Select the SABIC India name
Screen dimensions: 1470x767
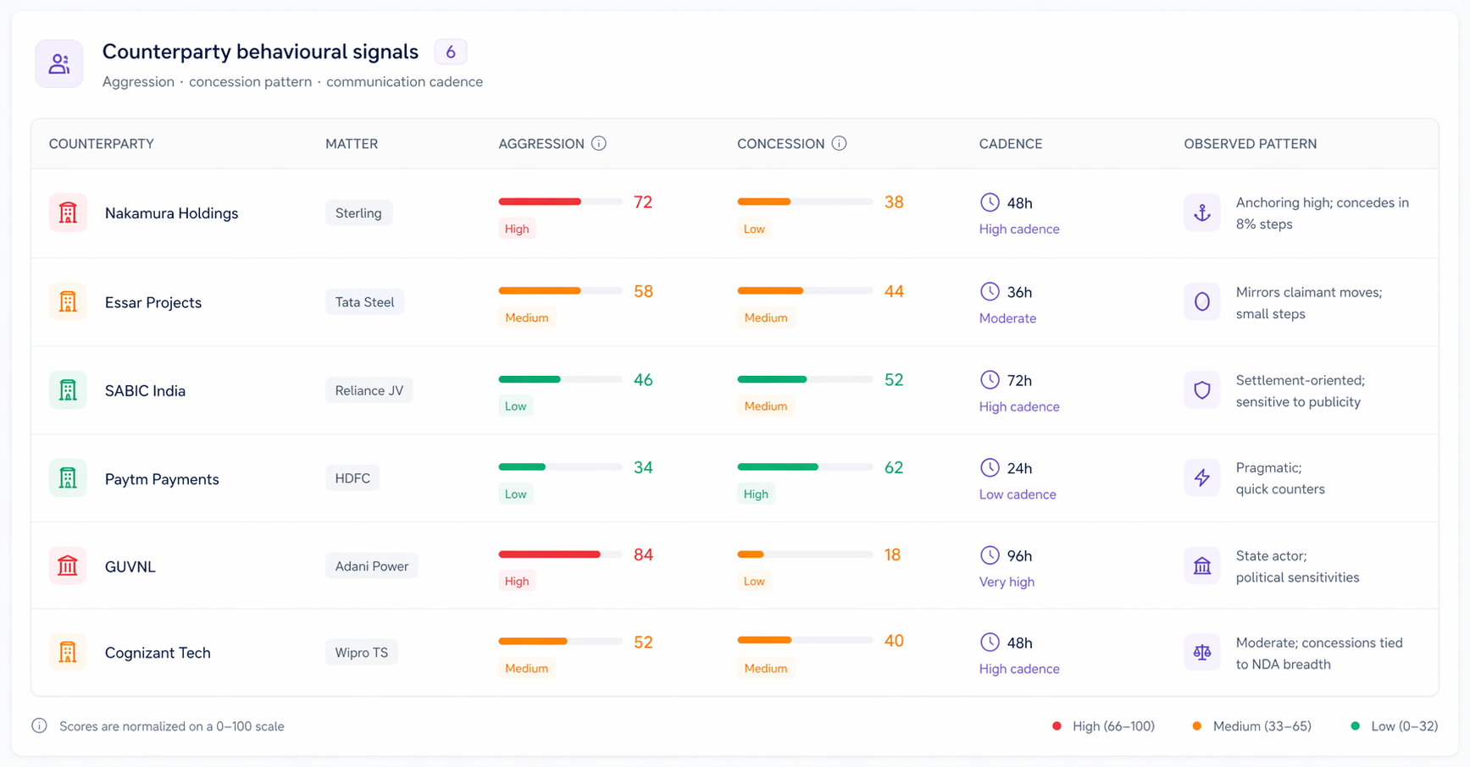pos(145,390)
